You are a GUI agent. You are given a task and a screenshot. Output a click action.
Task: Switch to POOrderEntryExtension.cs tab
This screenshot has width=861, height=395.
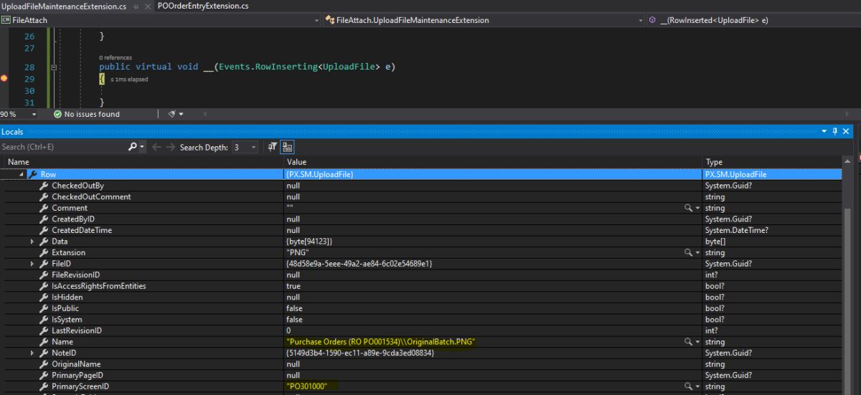pyautogui.click(x=203, y=6)
